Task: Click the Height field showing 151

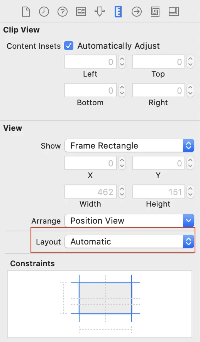Action: click(x=158, y=192)
